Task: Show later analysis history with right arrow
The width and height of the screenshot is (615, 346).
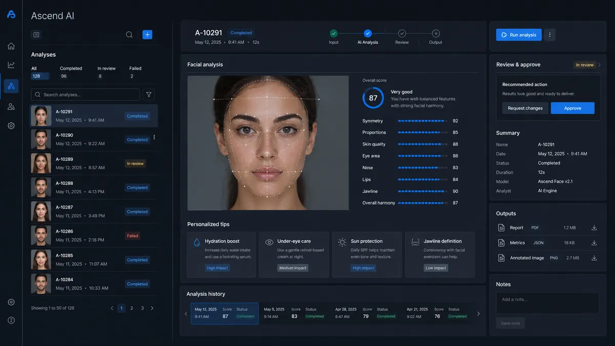Action: click(x=479, y=314)
